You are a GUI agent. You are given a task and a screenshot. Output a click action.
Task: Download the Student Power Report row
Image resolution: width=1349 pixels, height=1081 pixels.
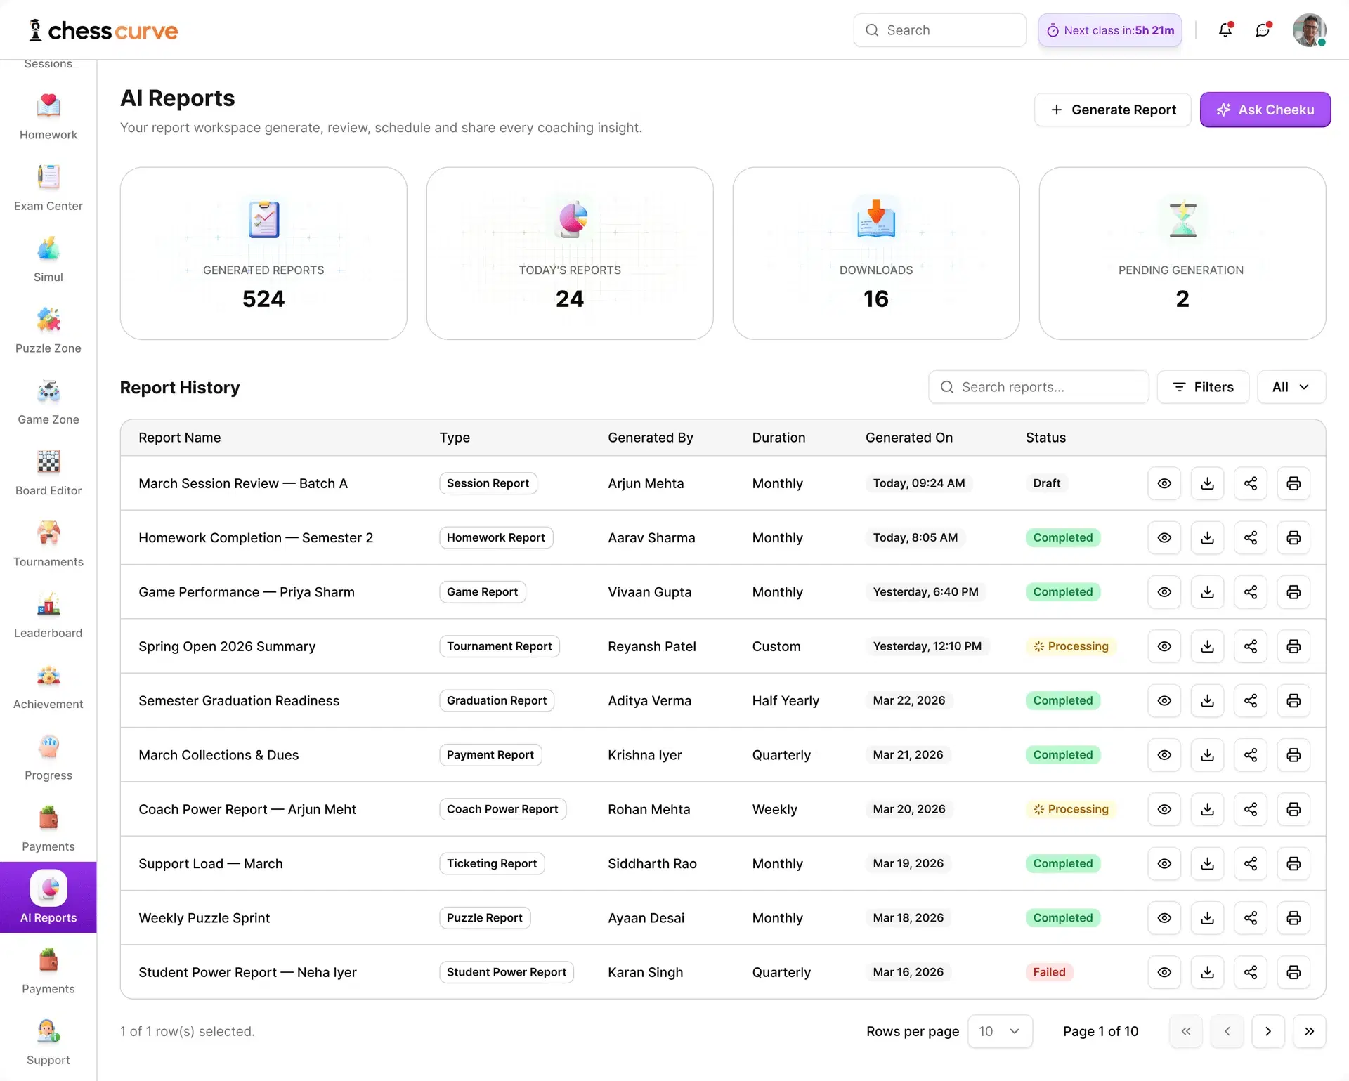pyautogui.click(x=1207, y=972)
